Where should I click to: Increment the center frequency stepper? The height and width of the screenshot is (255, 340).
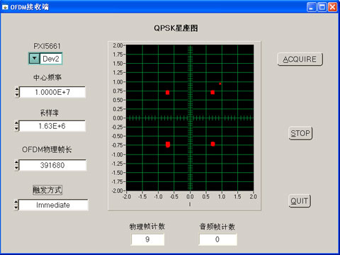click(x=17, y=89)
